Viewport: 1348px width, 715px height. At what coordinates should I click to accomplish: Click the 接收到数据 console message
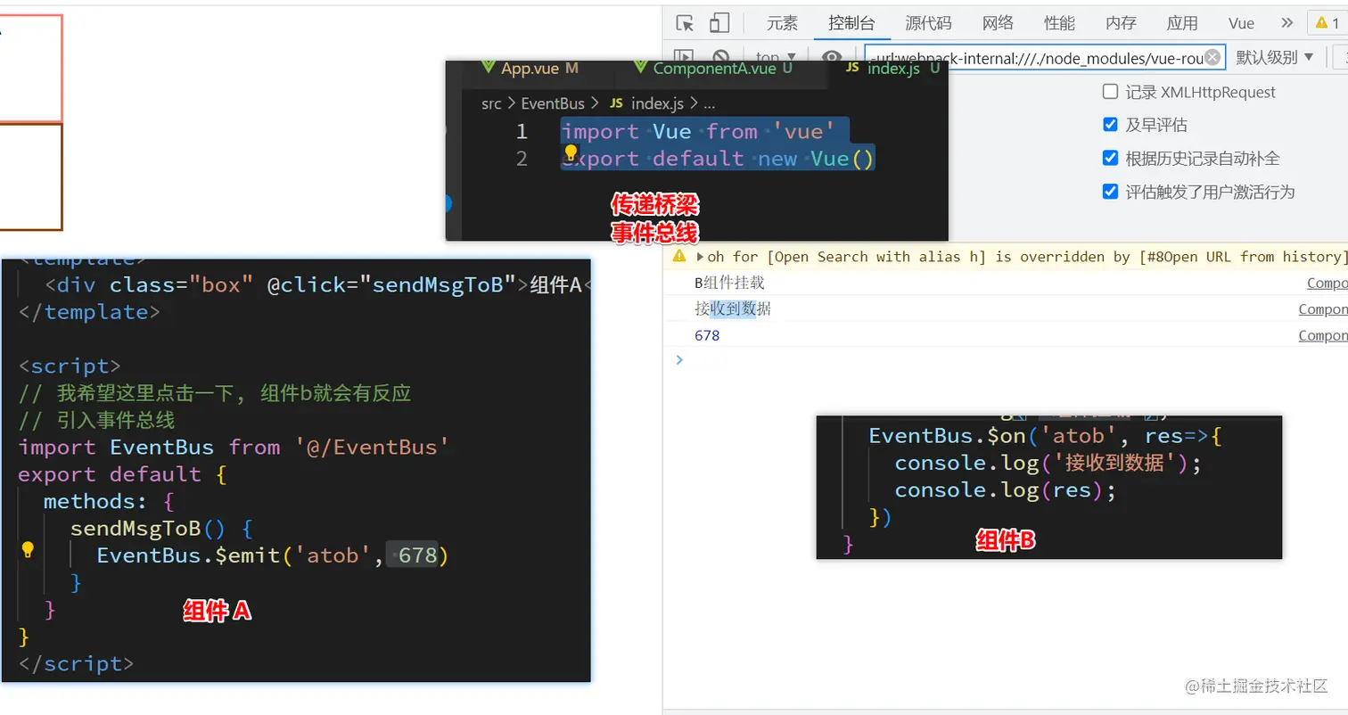[x=733, y=309]
